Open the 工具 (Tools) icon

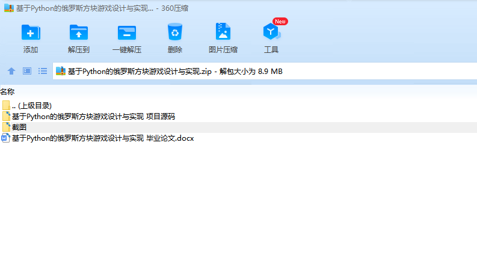[271, 32]
